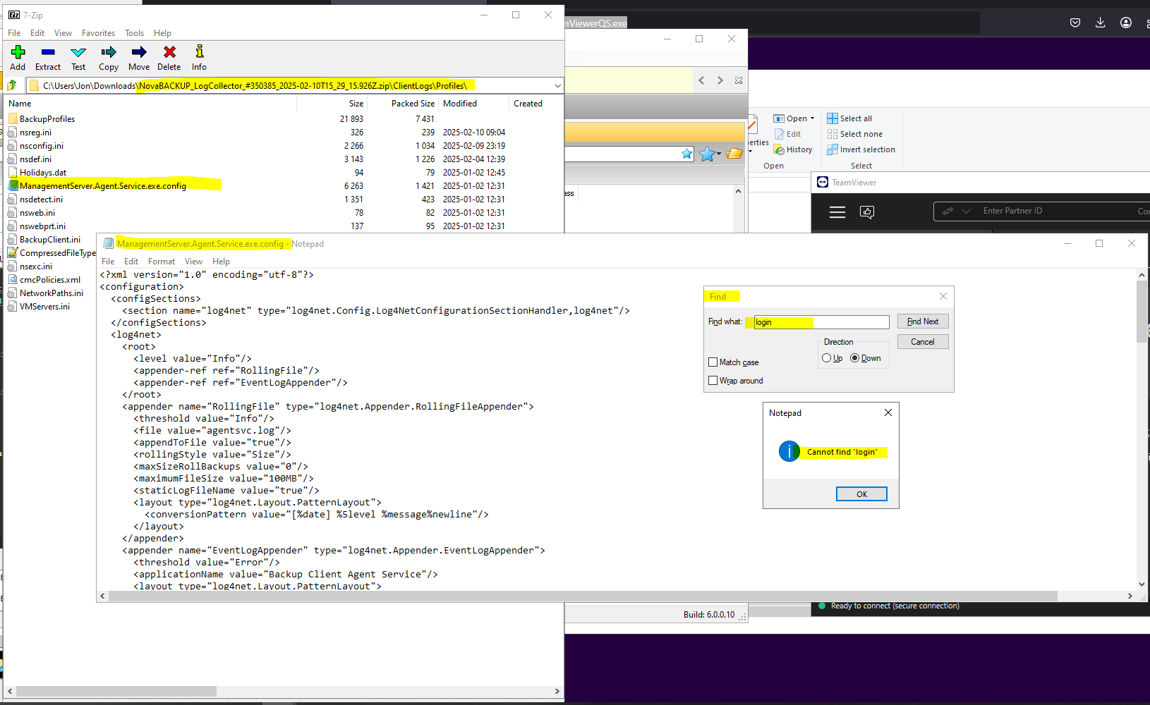
Task: Click OK in the Notepad message box
Action: click(x=861, y=494)
